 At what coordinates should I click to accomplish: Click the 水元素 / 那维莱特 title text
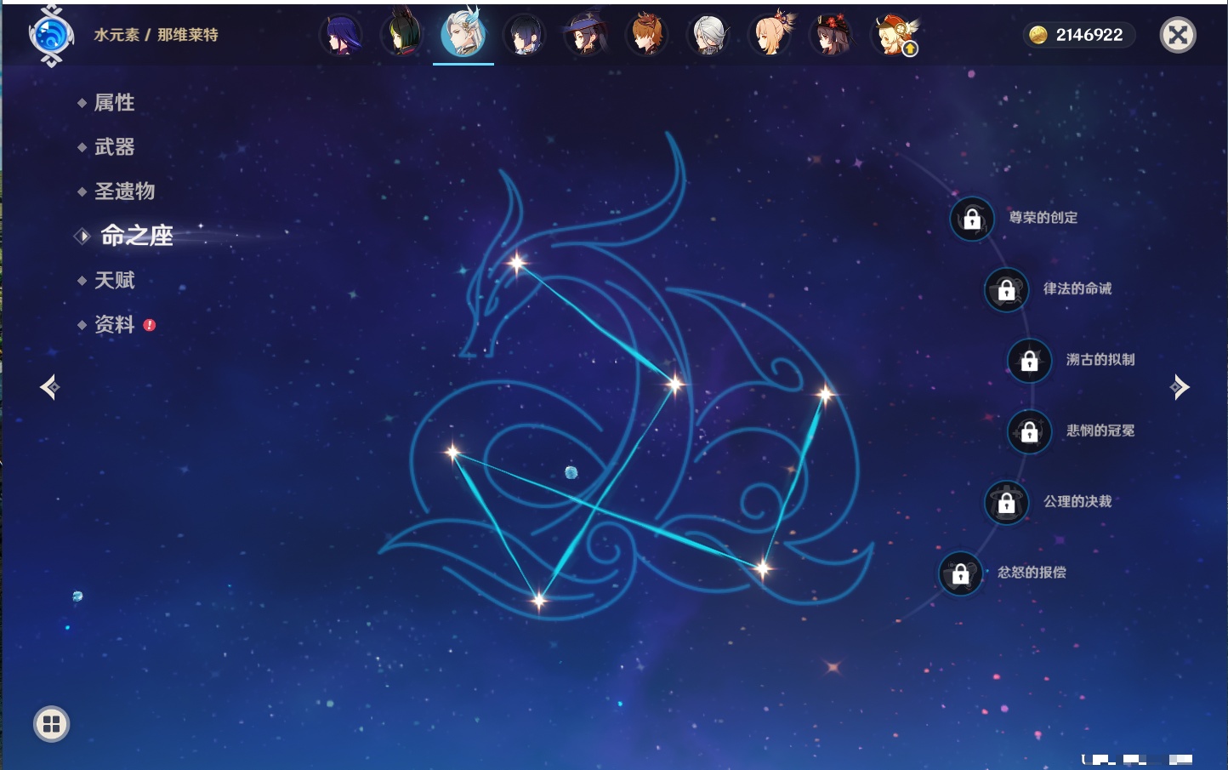click(156, 35)
